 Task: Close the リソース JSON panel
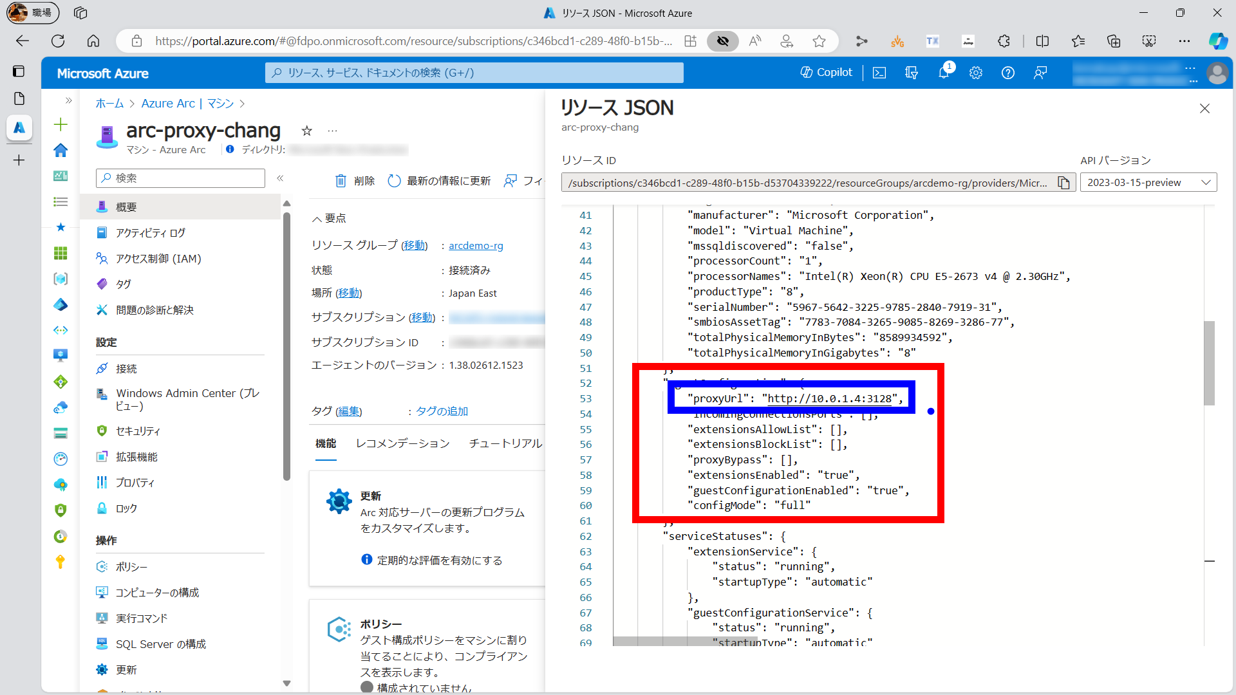[x=1204, y=109]
